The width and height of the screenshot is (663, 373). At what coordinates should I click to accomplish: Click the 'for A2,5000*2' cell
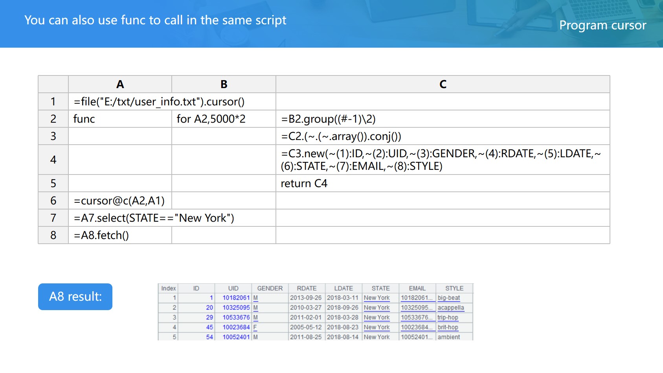[224, 119]
